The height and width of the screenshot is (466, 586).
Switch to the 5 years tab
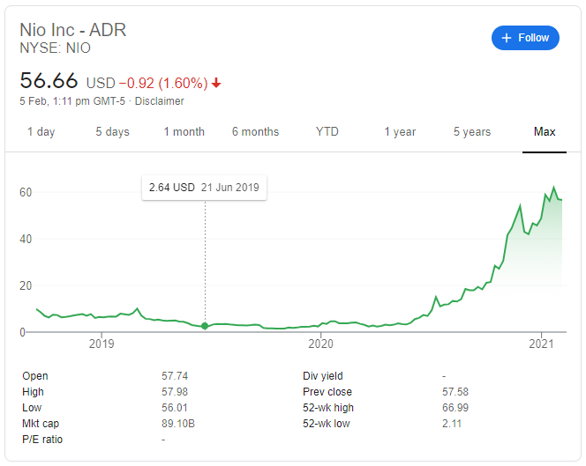pos(472,132)
